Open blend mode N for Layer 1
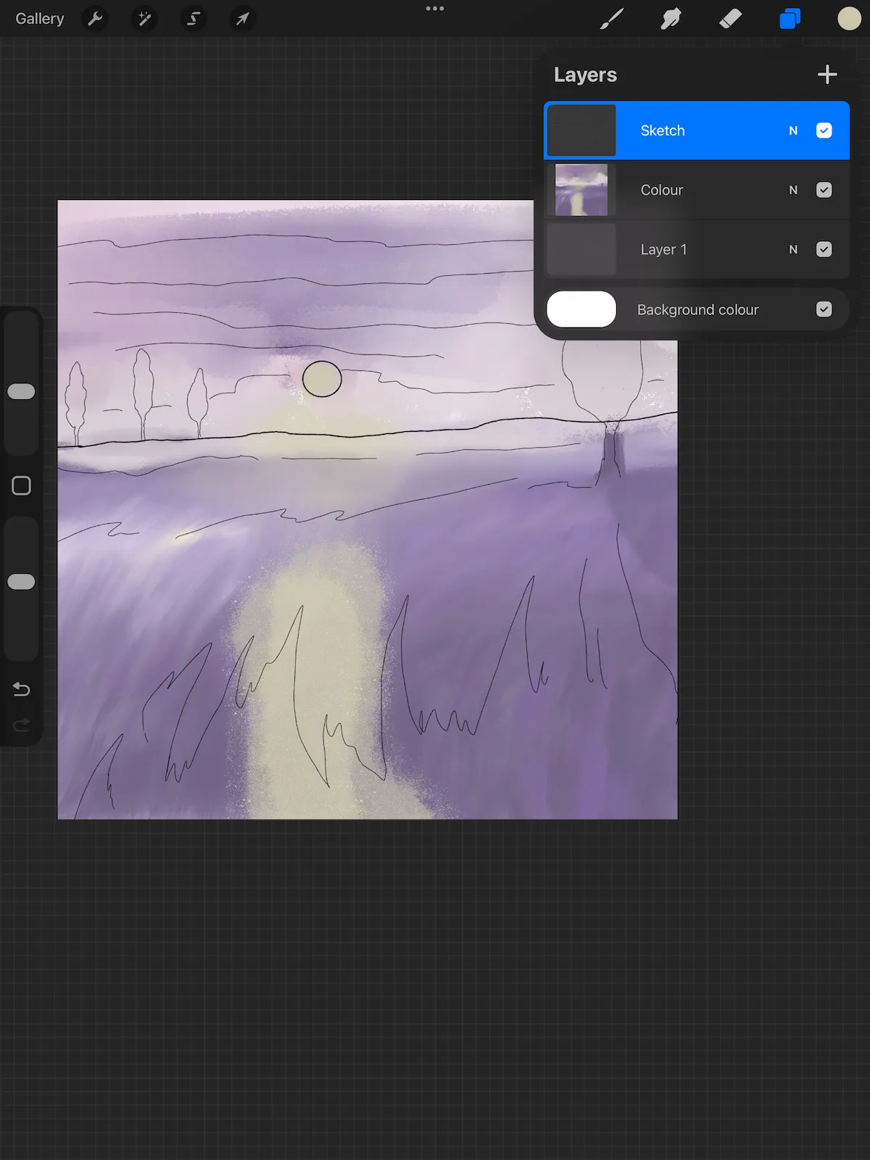The width and height of the screenshot is (870, 1160). tap(793, 249)
